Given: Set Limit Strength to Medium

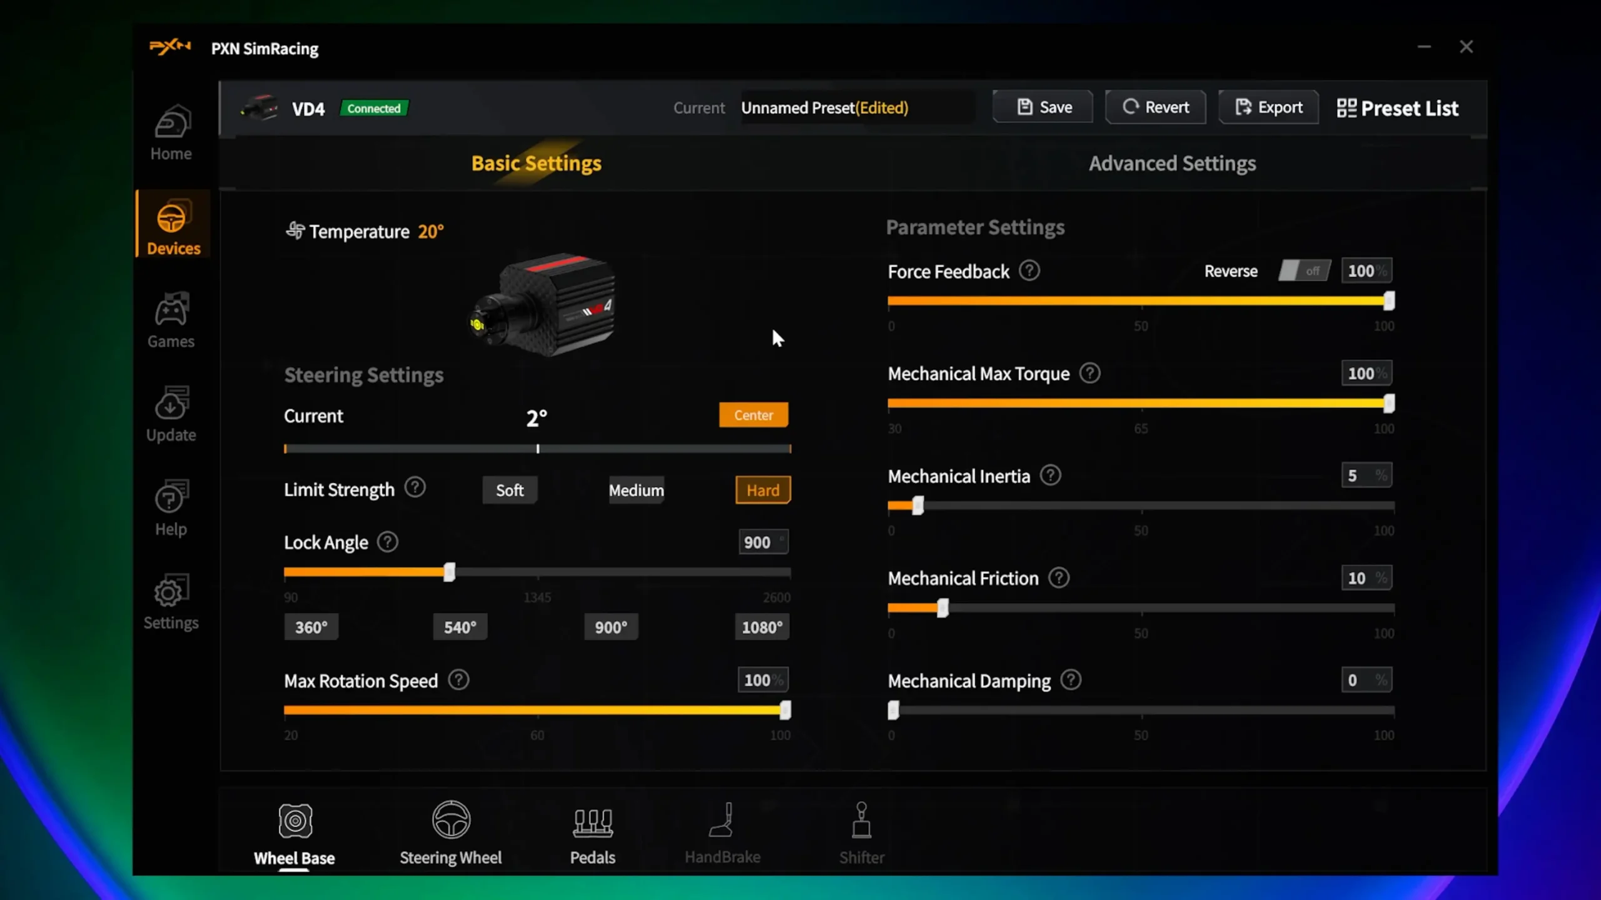Looking at the screenshot, I should [636, 490].
